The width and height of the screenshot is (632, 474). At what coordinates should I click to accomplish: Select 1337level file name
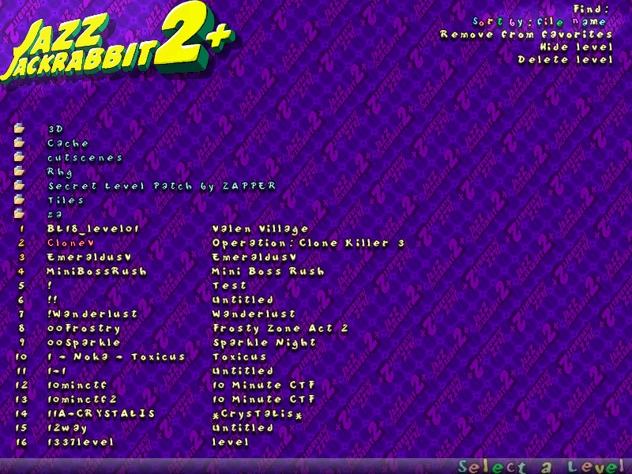click(81, 442)
